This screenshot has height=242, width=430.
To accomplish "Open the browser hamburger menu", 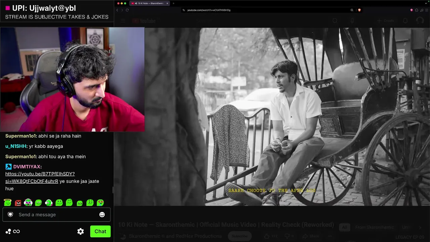I will coord(427,10).
